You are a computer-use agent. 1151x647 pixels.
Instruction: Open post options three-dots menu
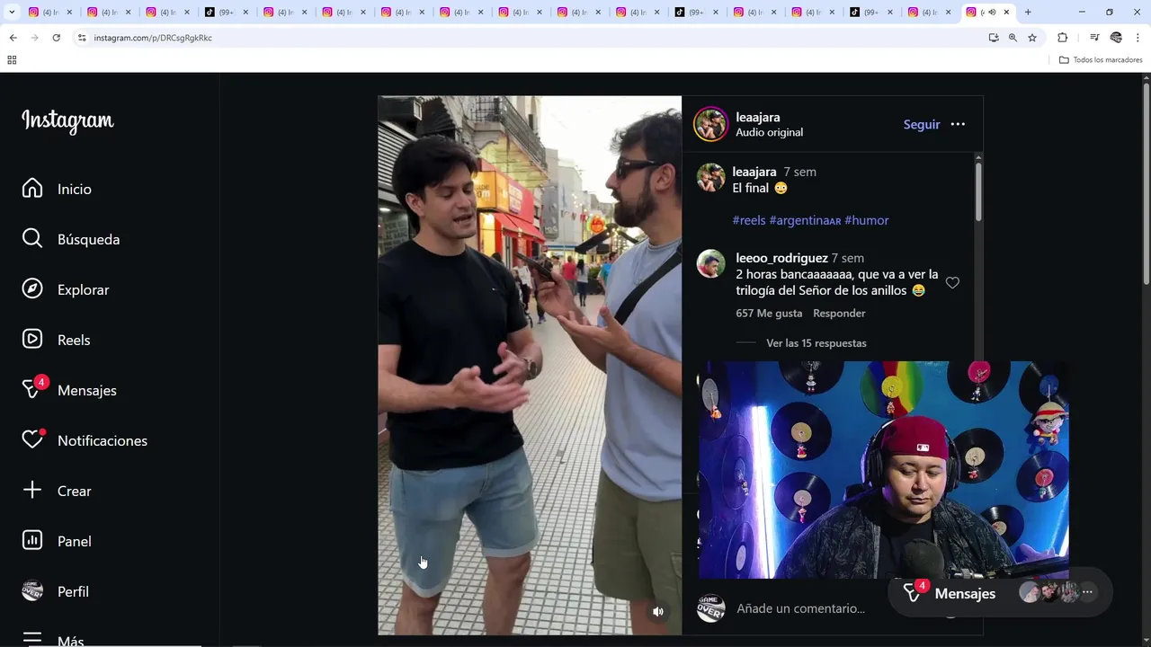pyautogui.click(x=958, y=124)
